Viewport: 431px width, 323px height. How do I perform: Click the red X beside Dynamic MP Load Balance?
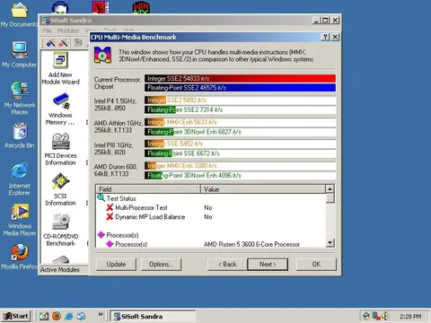[110, 216]
